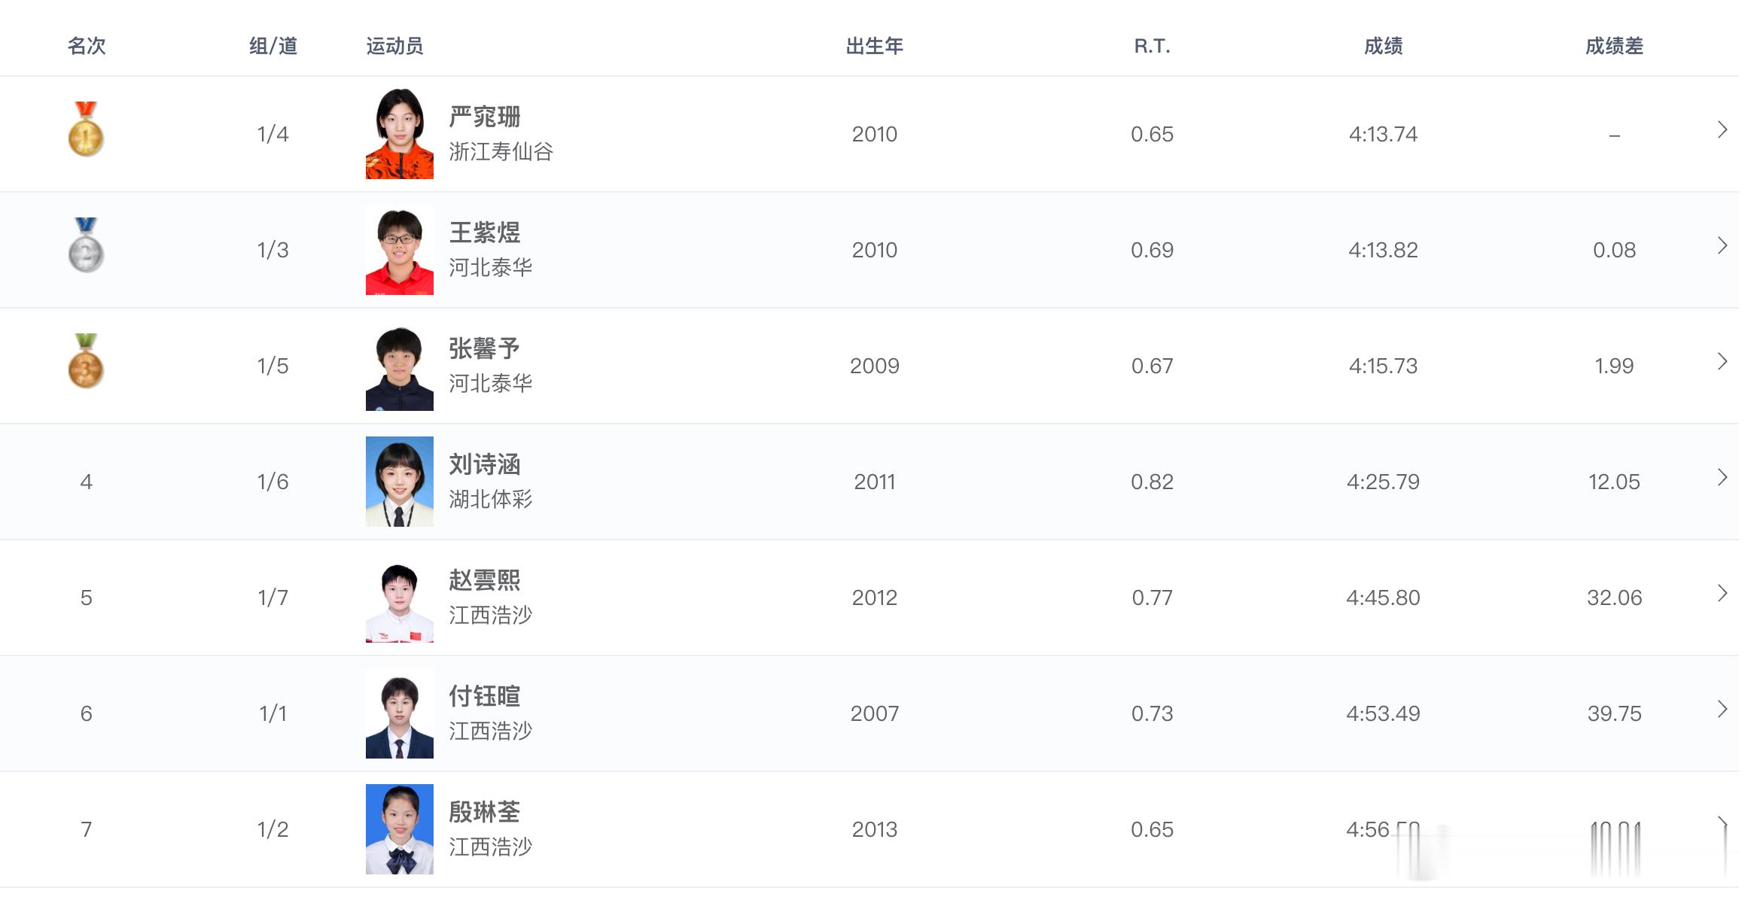Expand the 刘诗涵 result row arrow
The width and height of the screenshot is (1751, 897).
coord(1722,477)
